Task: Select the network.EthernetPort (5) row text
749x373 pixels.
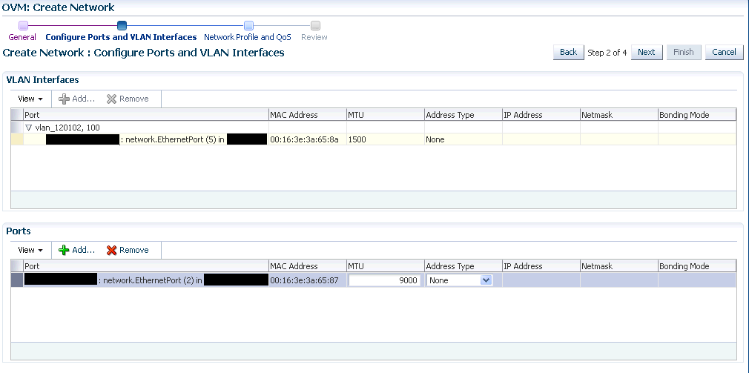Action: (172, 139)
